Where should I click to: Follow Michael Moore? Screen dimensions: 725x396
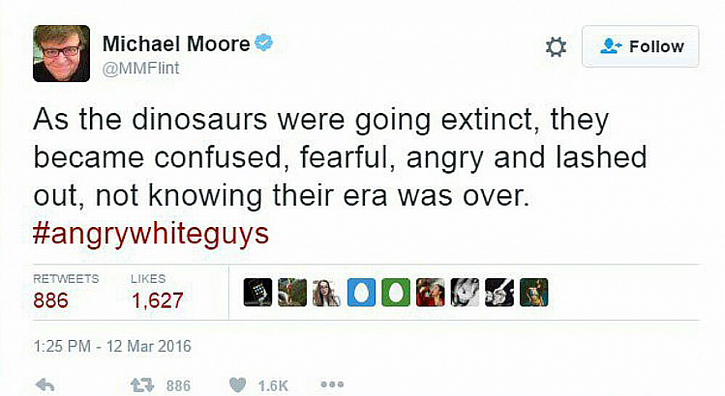(640, 46)
